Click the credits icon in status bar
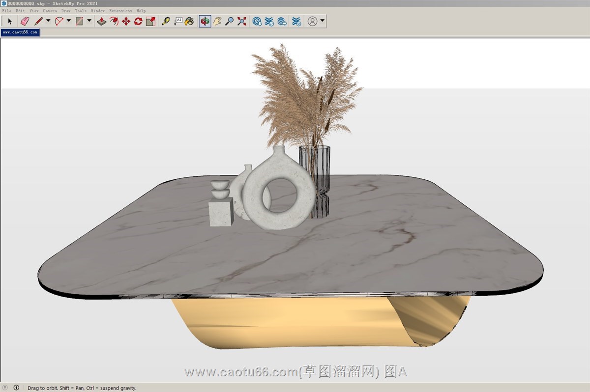The image size is (590, 392). [16, 388]
